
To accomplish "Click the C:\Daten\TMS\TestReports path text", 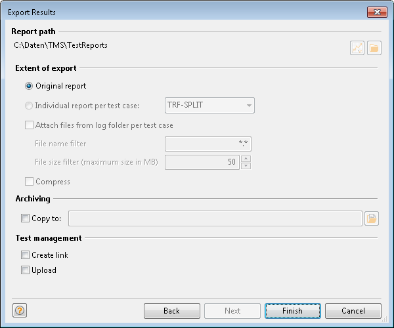I will click(x=60, y=45).
